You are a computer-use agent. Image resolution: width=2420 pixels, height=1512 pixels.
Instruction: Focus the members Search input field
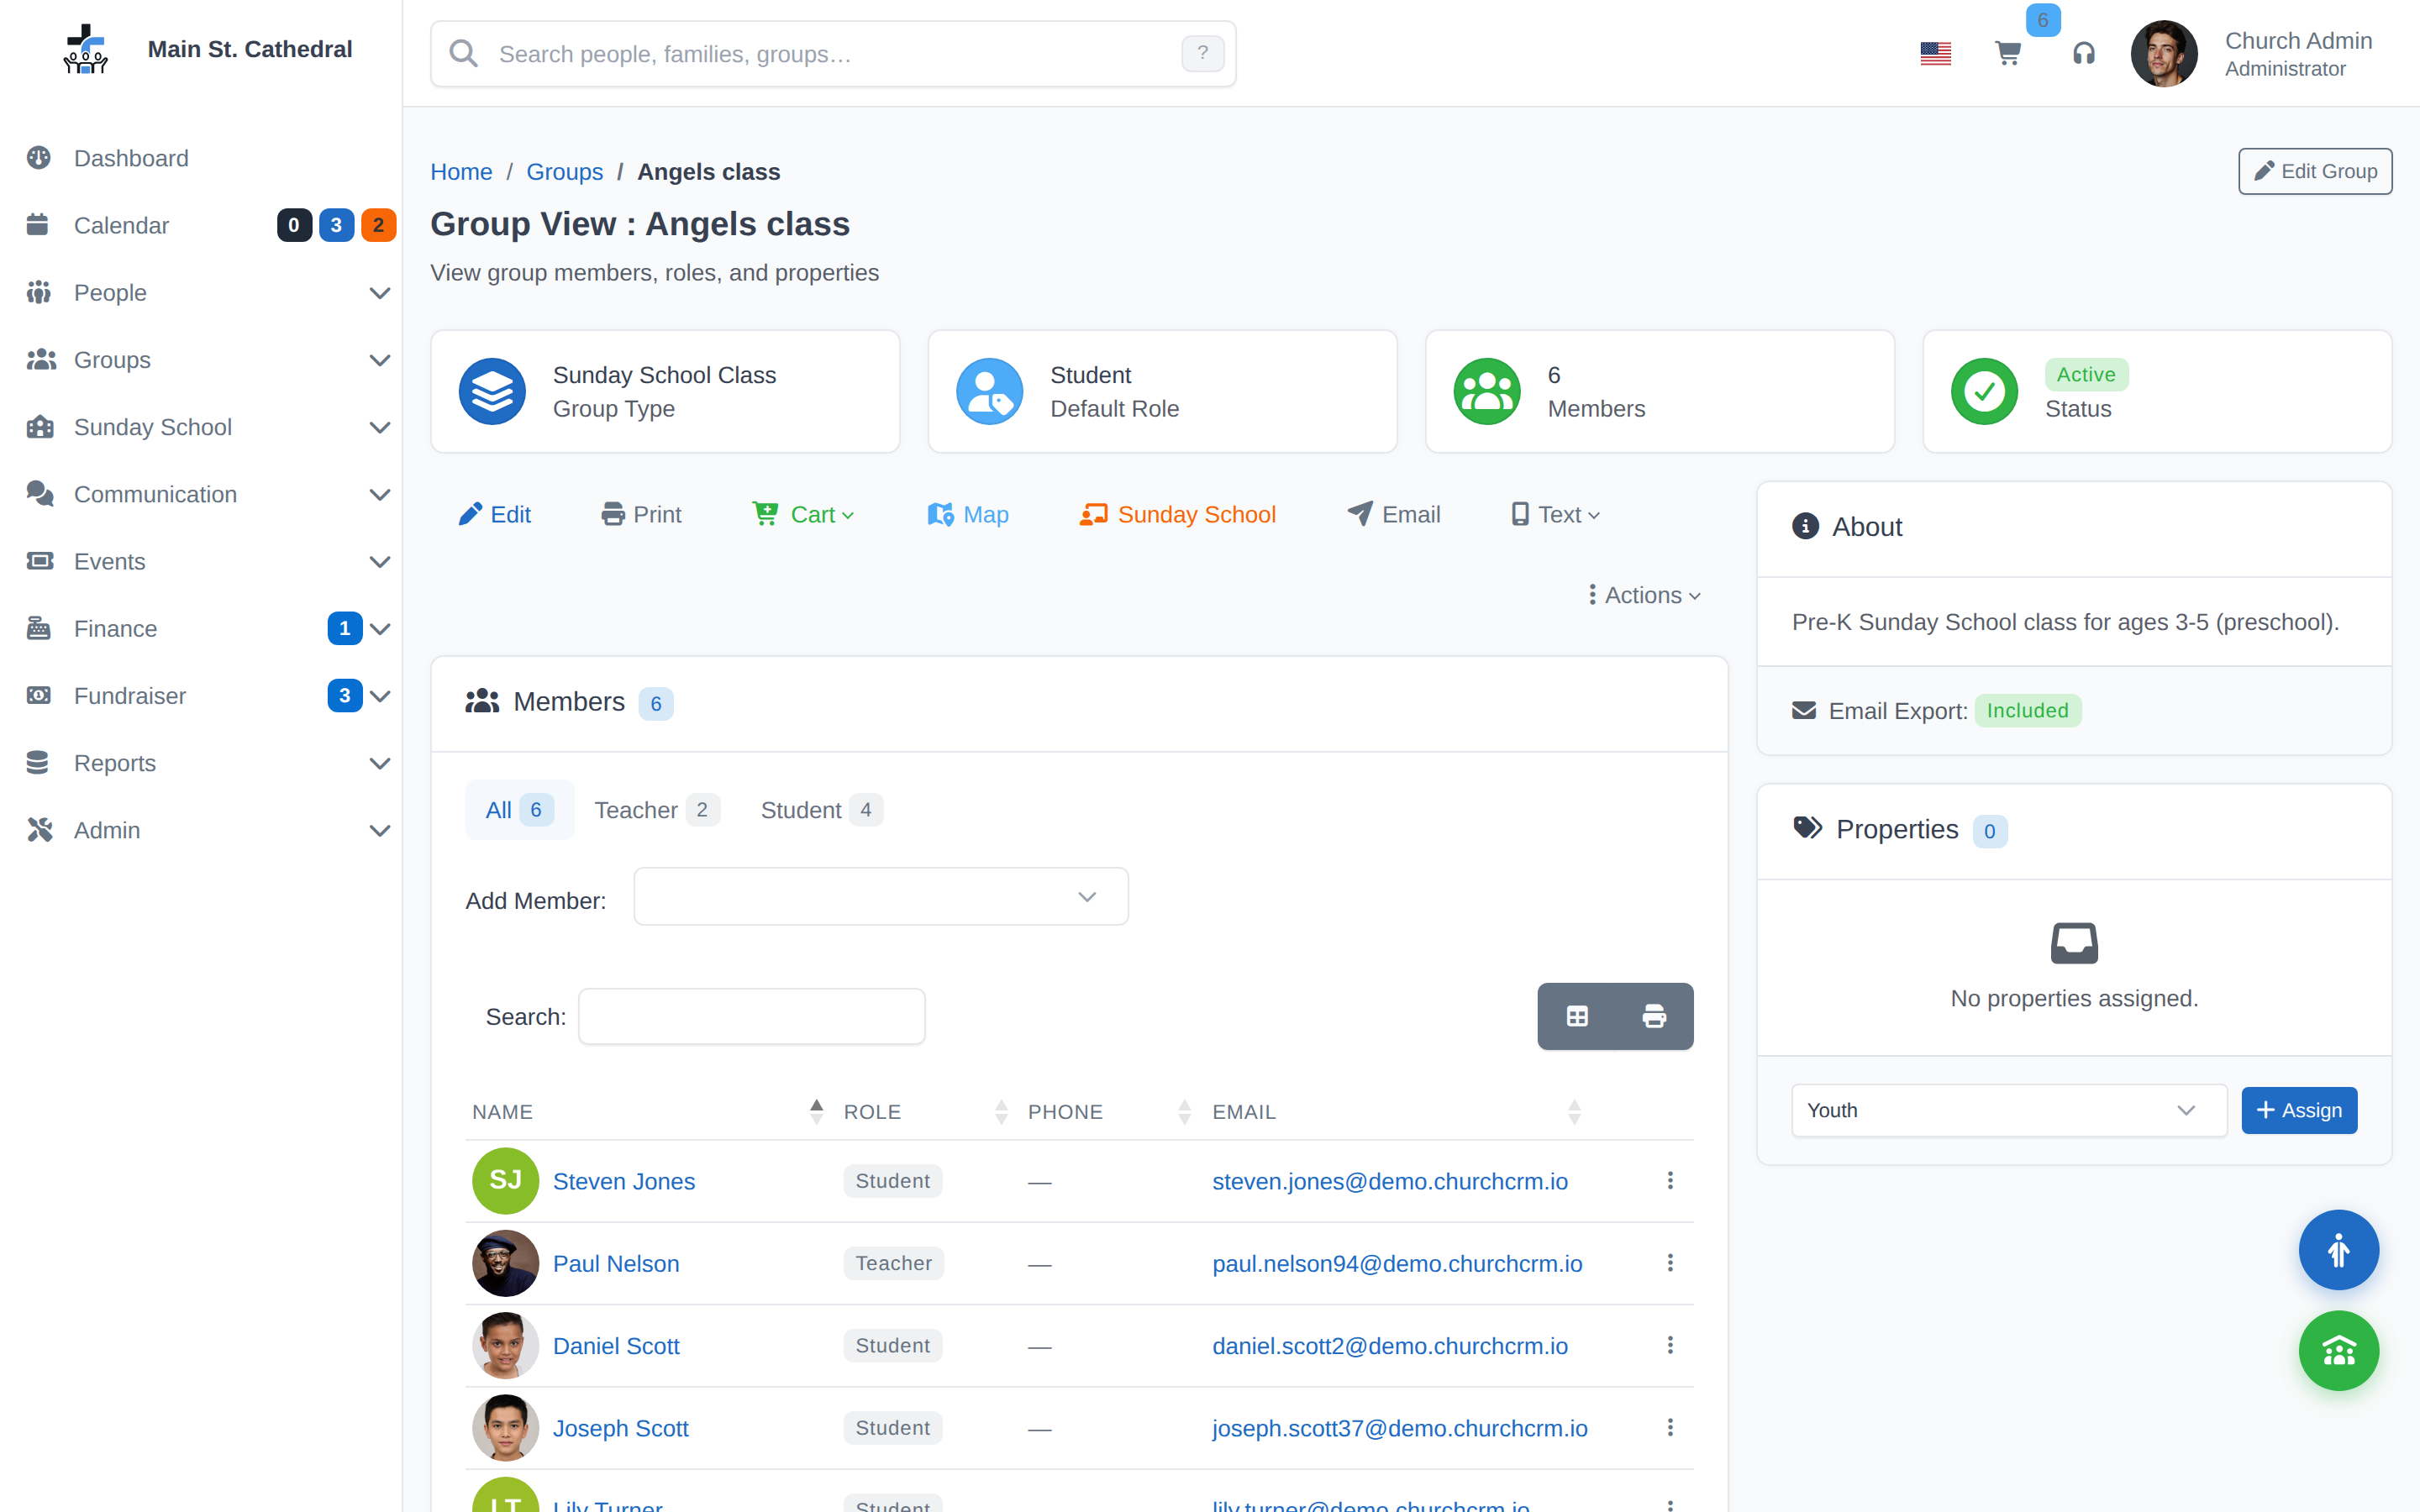752,1016
